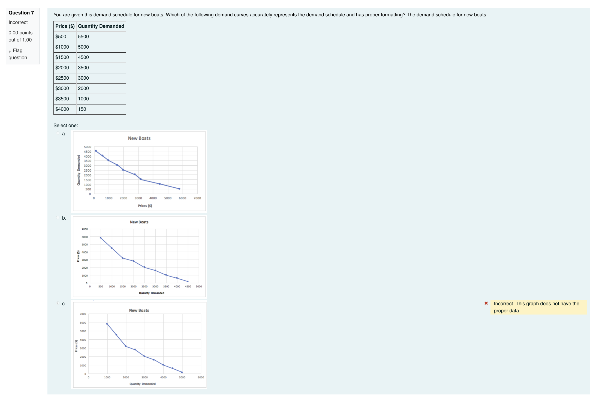Select radio button for option a
Viewport: 590px width, 401px height.
tap(58, 133)
